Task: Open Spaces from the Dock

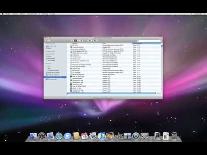Action: click(x=127, y=136)
